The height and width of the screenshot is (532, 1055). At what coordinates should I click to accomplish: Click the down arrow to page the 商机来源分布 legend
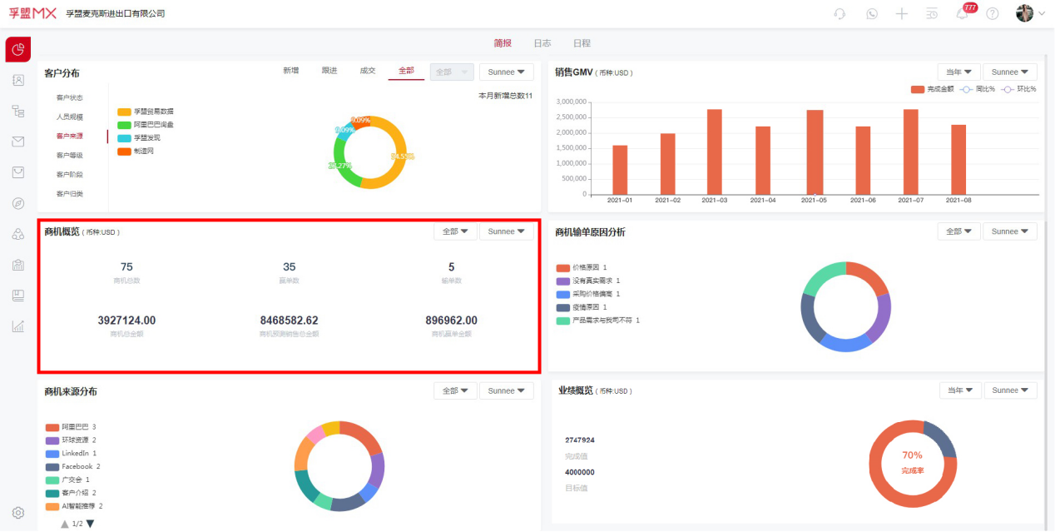pyautogui.click(x=89, y=525)
